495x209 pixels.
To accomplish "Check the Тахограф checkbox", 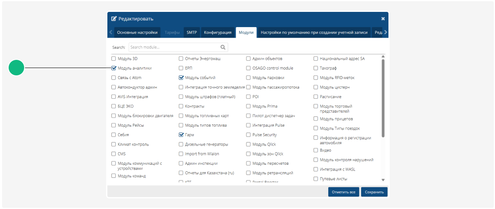I will [316, 68].
